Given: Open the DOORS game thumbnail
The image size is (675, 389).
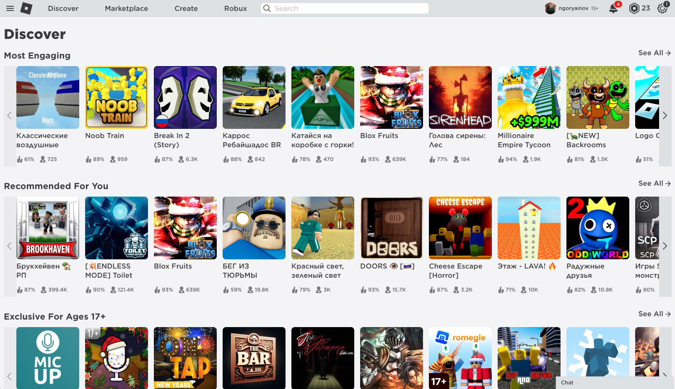Looking at the screenshot, I should [x=392, y=228].
